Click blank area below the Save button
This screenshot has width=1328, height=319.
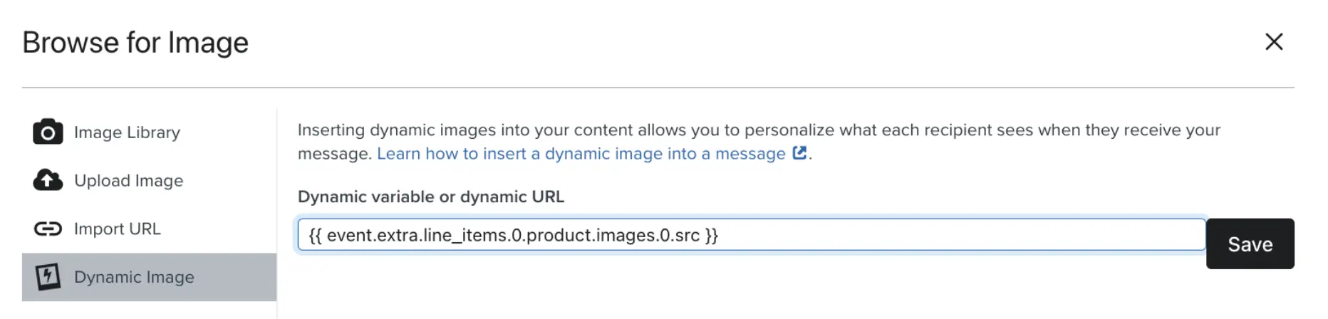click(x=1250, y=296)
